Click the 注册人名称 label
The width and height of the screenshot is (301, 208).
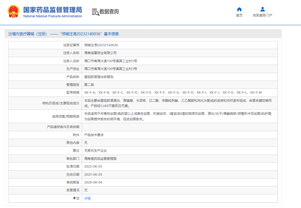coord(71,53)
